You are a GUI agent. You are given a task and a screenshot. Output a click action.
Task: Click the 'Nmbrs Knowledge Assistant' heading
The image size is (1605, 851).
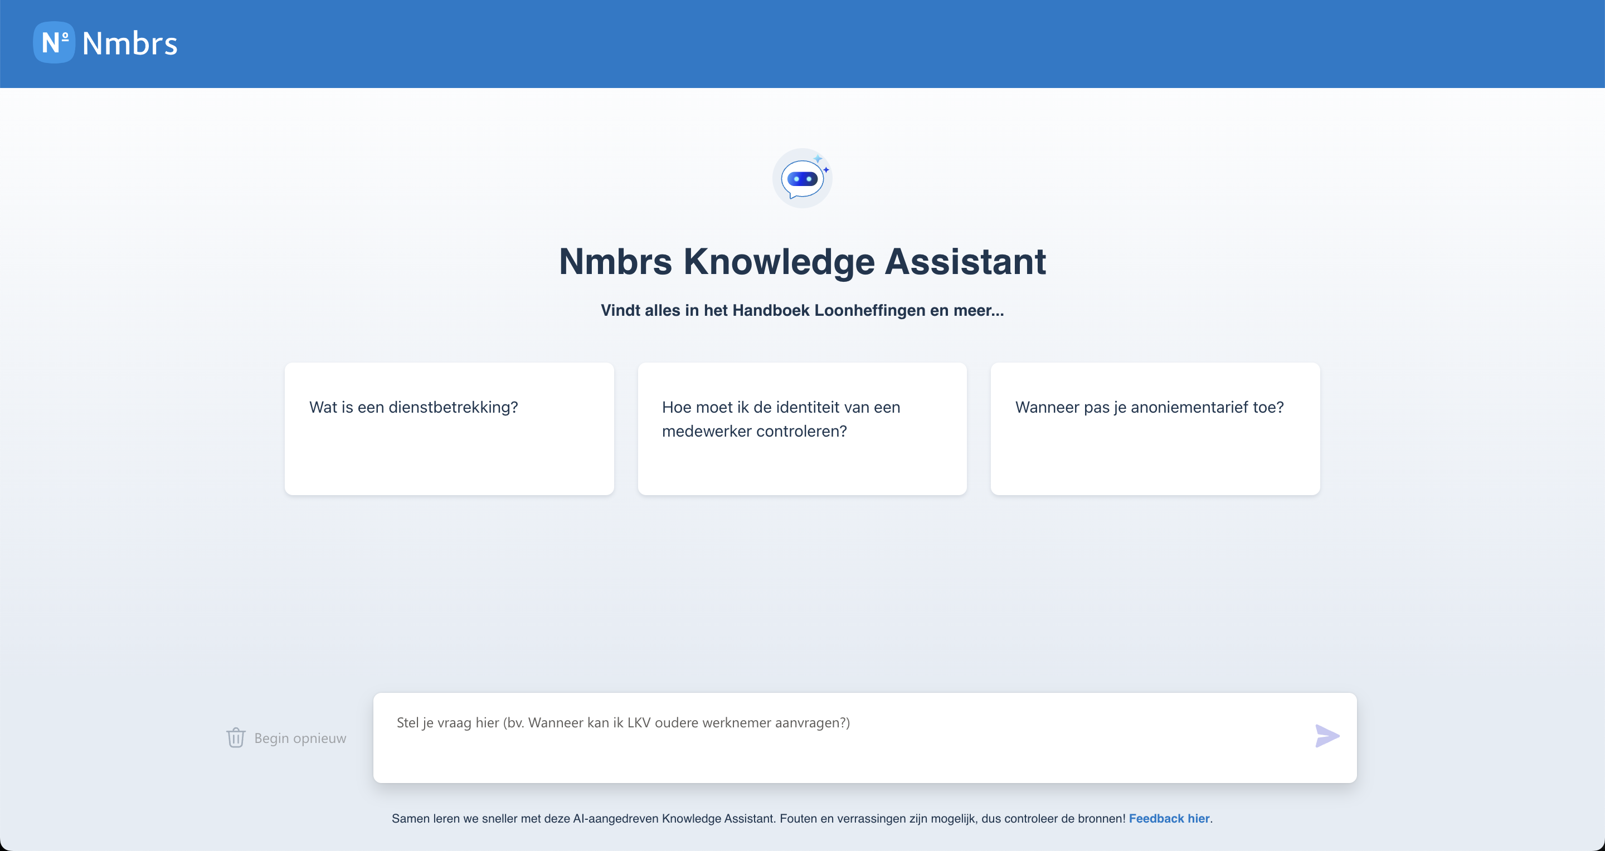(802, 261)
